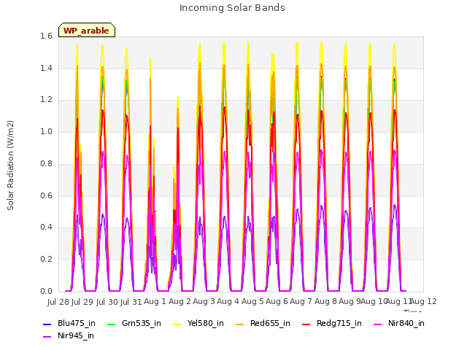Click the Jul 30 x-axis date label
Screen dimensions: 467x350
[x=107, y=302]
